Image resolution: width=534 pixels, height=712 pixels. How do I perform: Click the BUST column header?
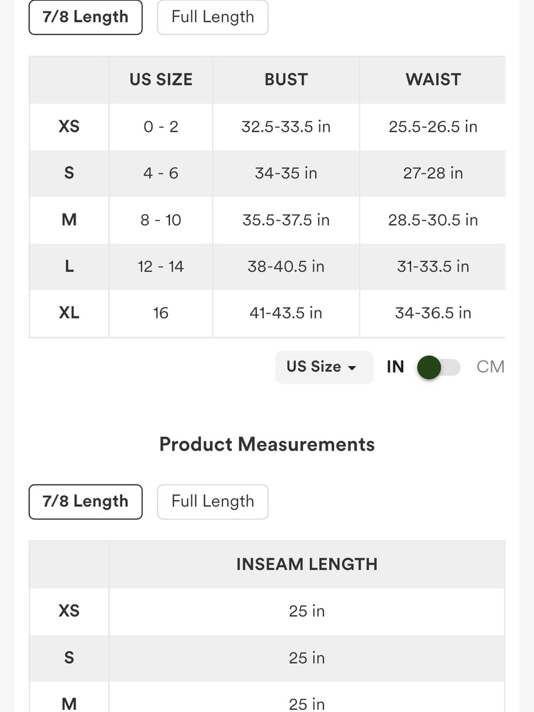(286, 80)
